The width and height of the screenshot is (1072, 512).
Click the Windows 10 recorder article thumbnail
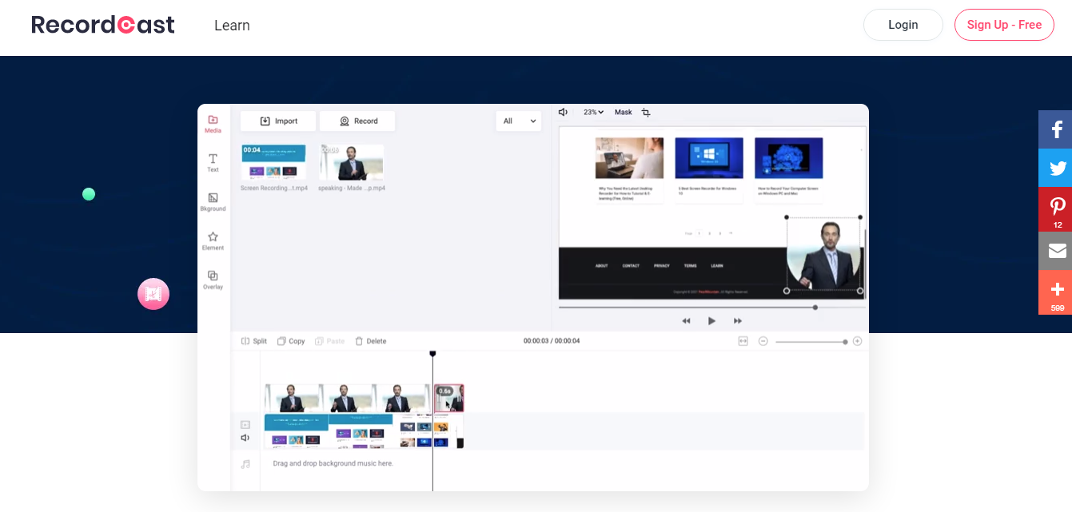(709, 158)
